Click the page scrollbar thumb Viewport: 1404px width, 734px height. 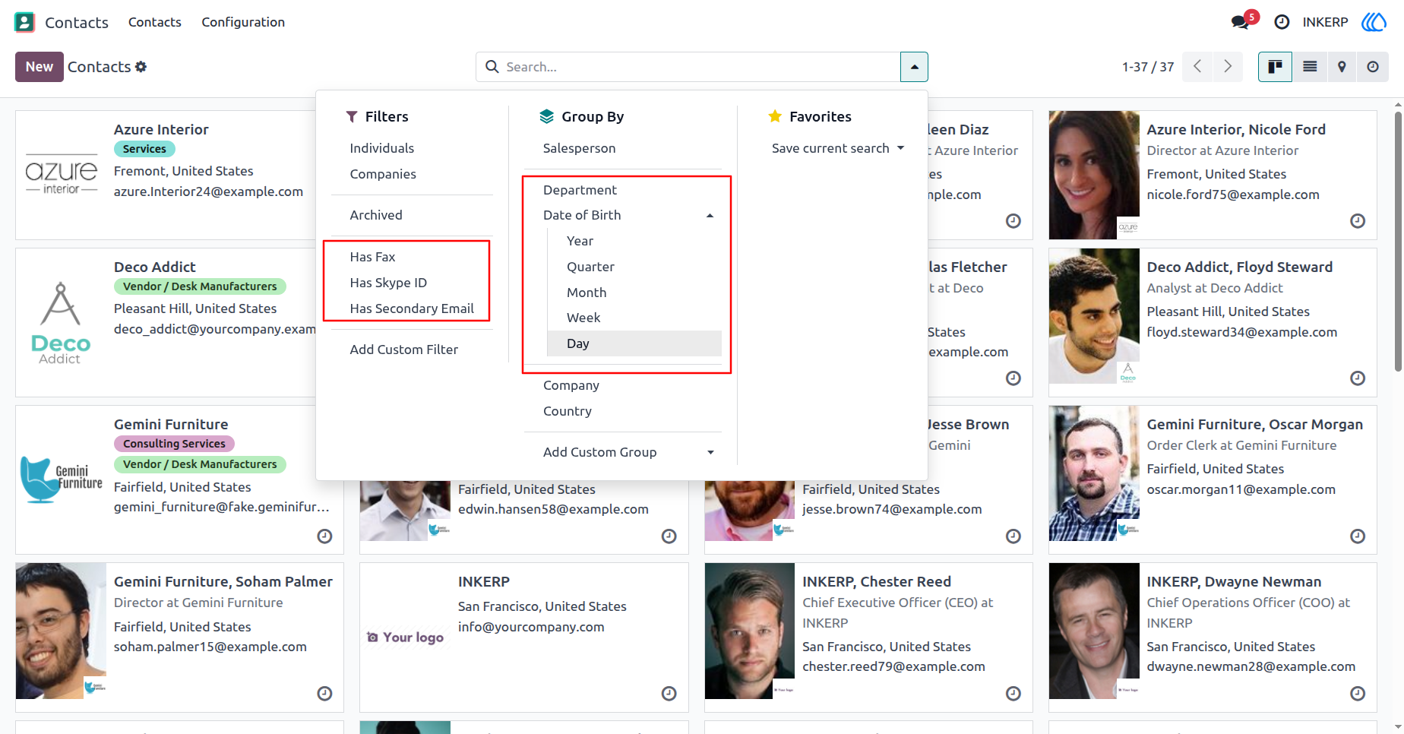[1398, 242]
